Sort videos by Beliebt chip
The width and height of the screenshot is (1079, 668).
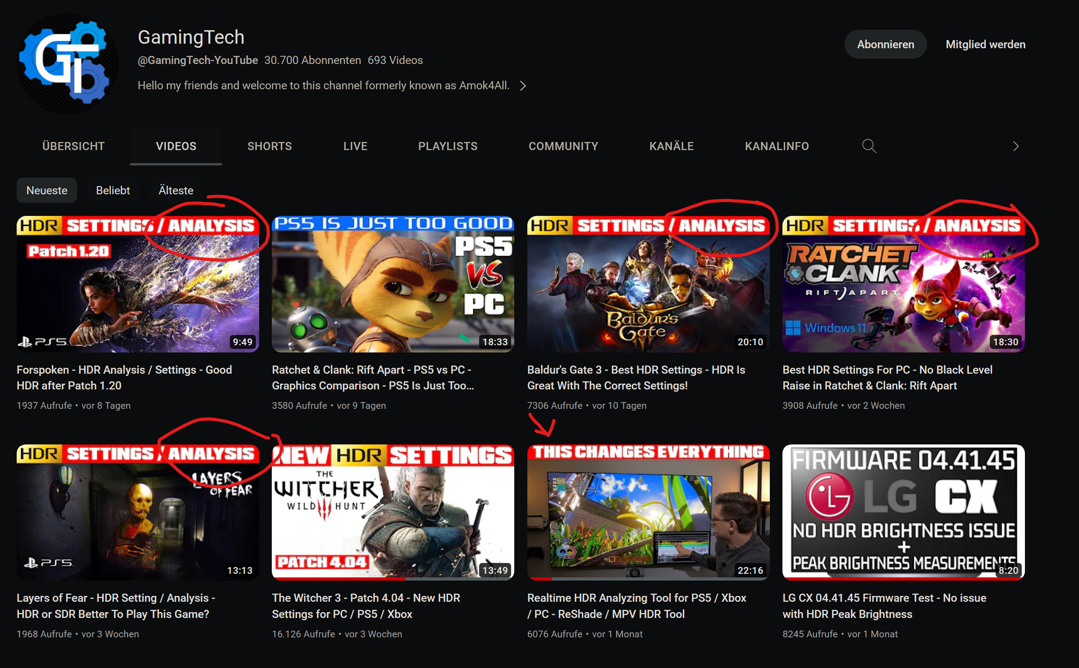click(113, 190)
